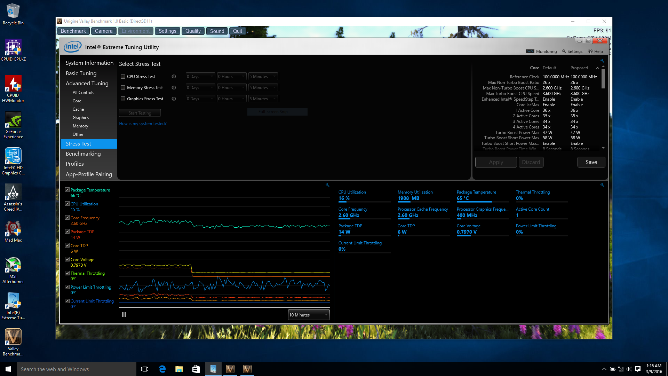
Task: Open the Intel HD Graphics Control Panel icon
Action: tap(13, 161)
